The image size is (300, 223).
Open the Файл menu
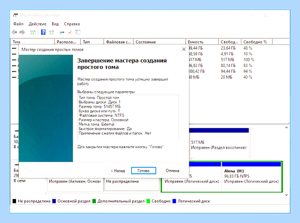18,24
